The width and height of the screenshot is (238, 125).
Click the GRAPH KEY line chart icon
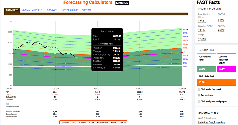200,50
